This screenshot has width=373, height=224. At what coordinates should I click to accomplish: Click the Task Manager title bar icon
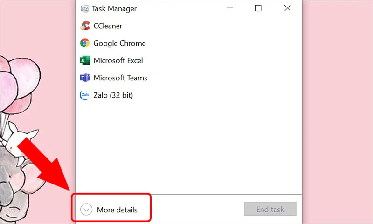click(x=85, y=8)
